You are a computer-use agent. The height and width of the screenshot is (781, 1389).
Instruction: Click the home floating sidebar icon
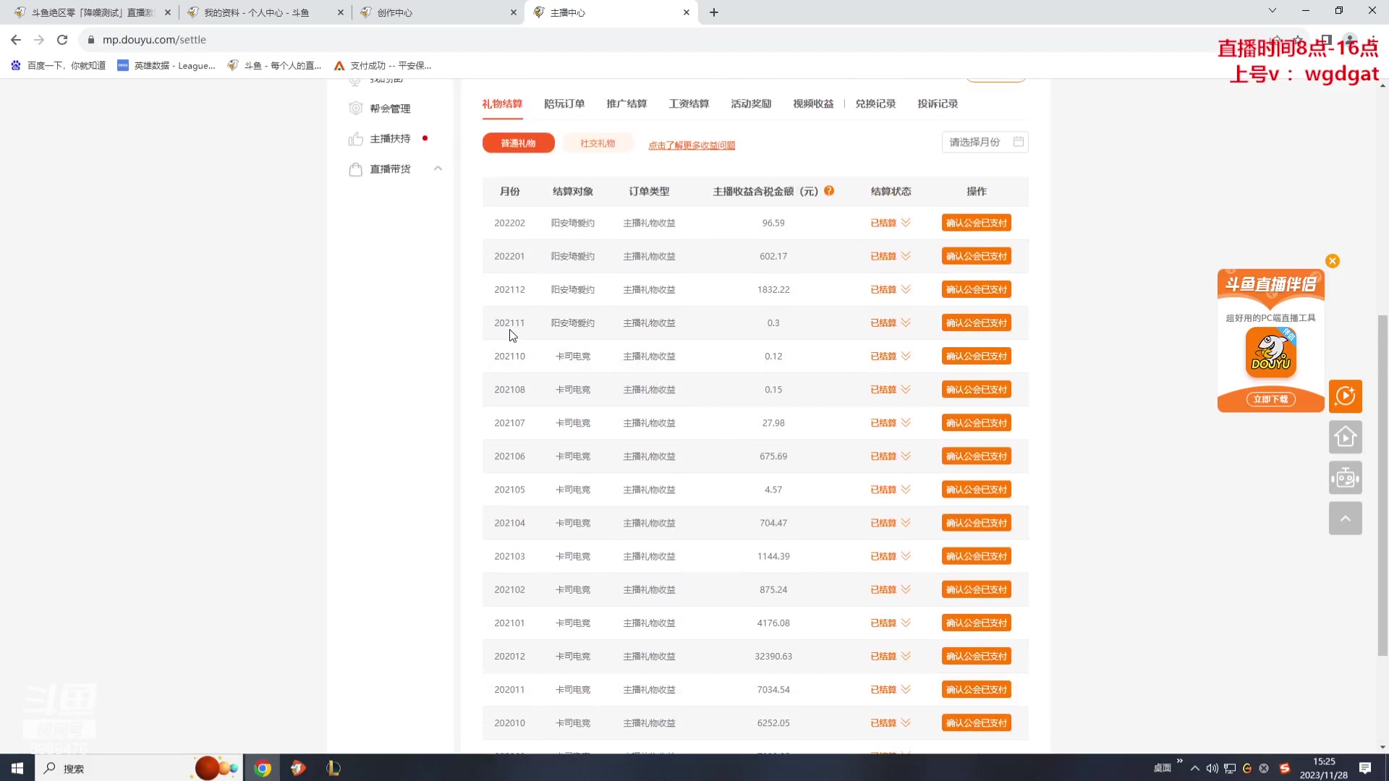pos(1345,437)
